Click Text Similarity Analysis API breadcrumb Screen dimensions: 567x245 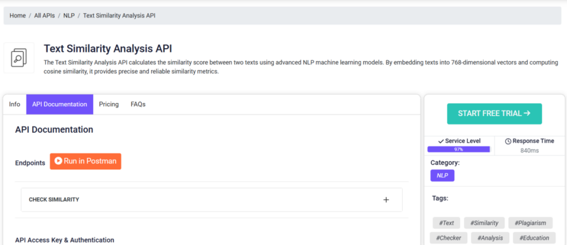point(120,16)
